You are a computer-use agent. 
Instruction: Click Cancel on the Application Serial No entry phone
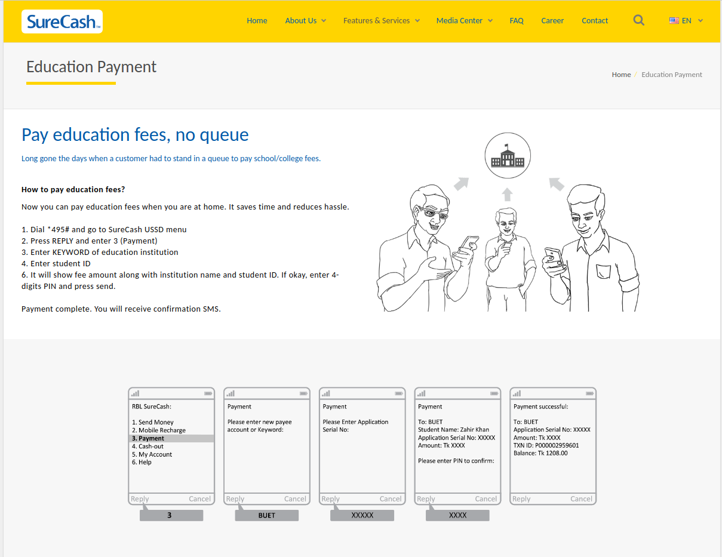point(391,499)
